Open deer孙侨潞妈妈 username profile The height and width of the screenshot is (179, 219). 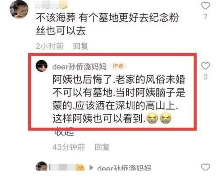point(79,67)
